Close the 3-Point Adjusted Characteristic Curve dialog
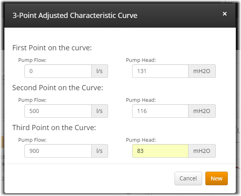This screenshot has width=241, height=196. (x=225, y=14)
